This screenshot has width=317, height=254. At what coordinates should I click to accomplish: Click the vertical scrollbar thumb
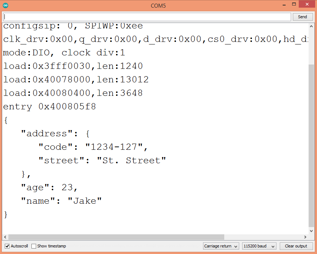[x=311, y=146]
